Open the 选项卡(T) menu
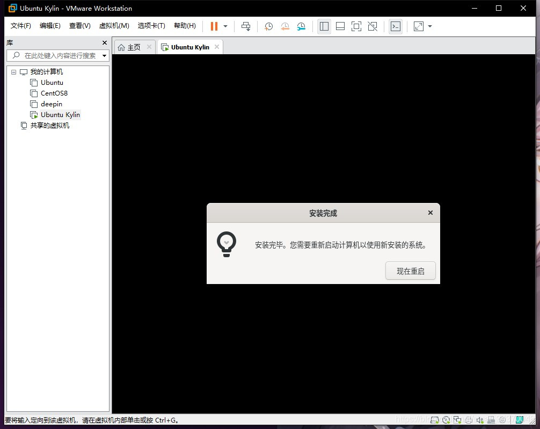Screen dimensions: 540x429 (x=151, y=26)
